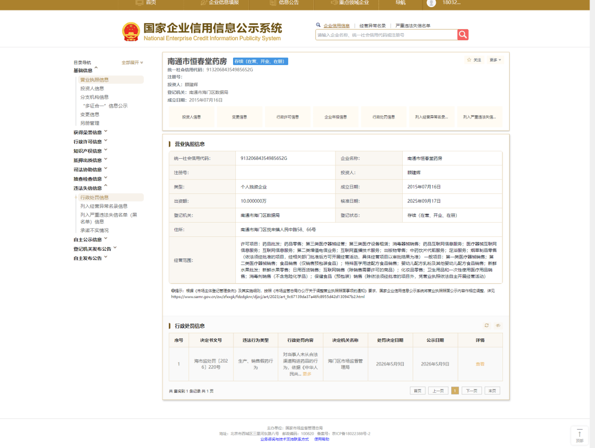The height and width of the screenshot is (448, 595).
Task: Select page 1 in pagination
Action: coord(455,391)
